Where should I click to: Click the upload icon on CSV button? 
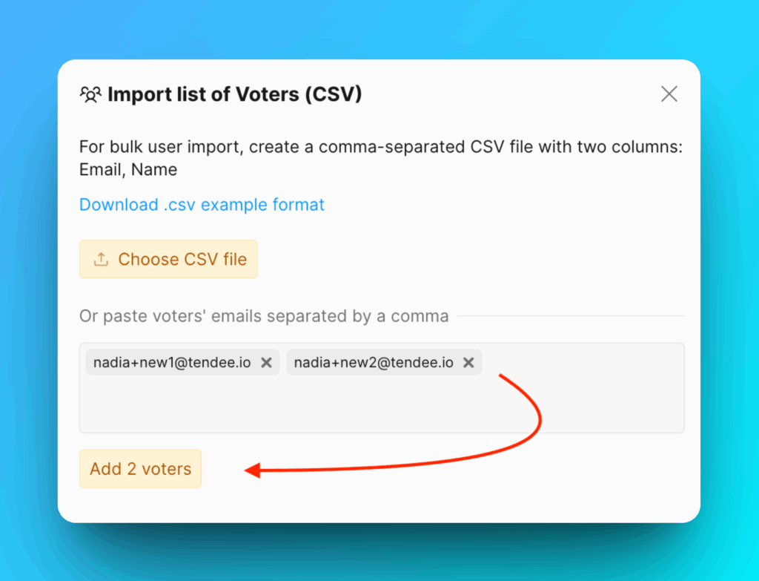point(101,260)
